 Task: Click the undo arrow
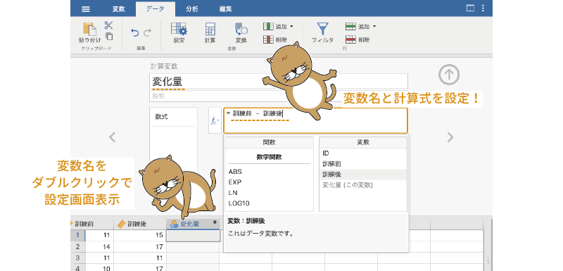pyautogui.click(x=134, y=33)
